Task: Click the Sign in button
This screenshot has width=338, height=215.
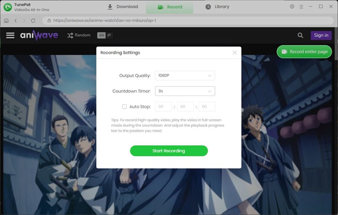Action: 321,35
